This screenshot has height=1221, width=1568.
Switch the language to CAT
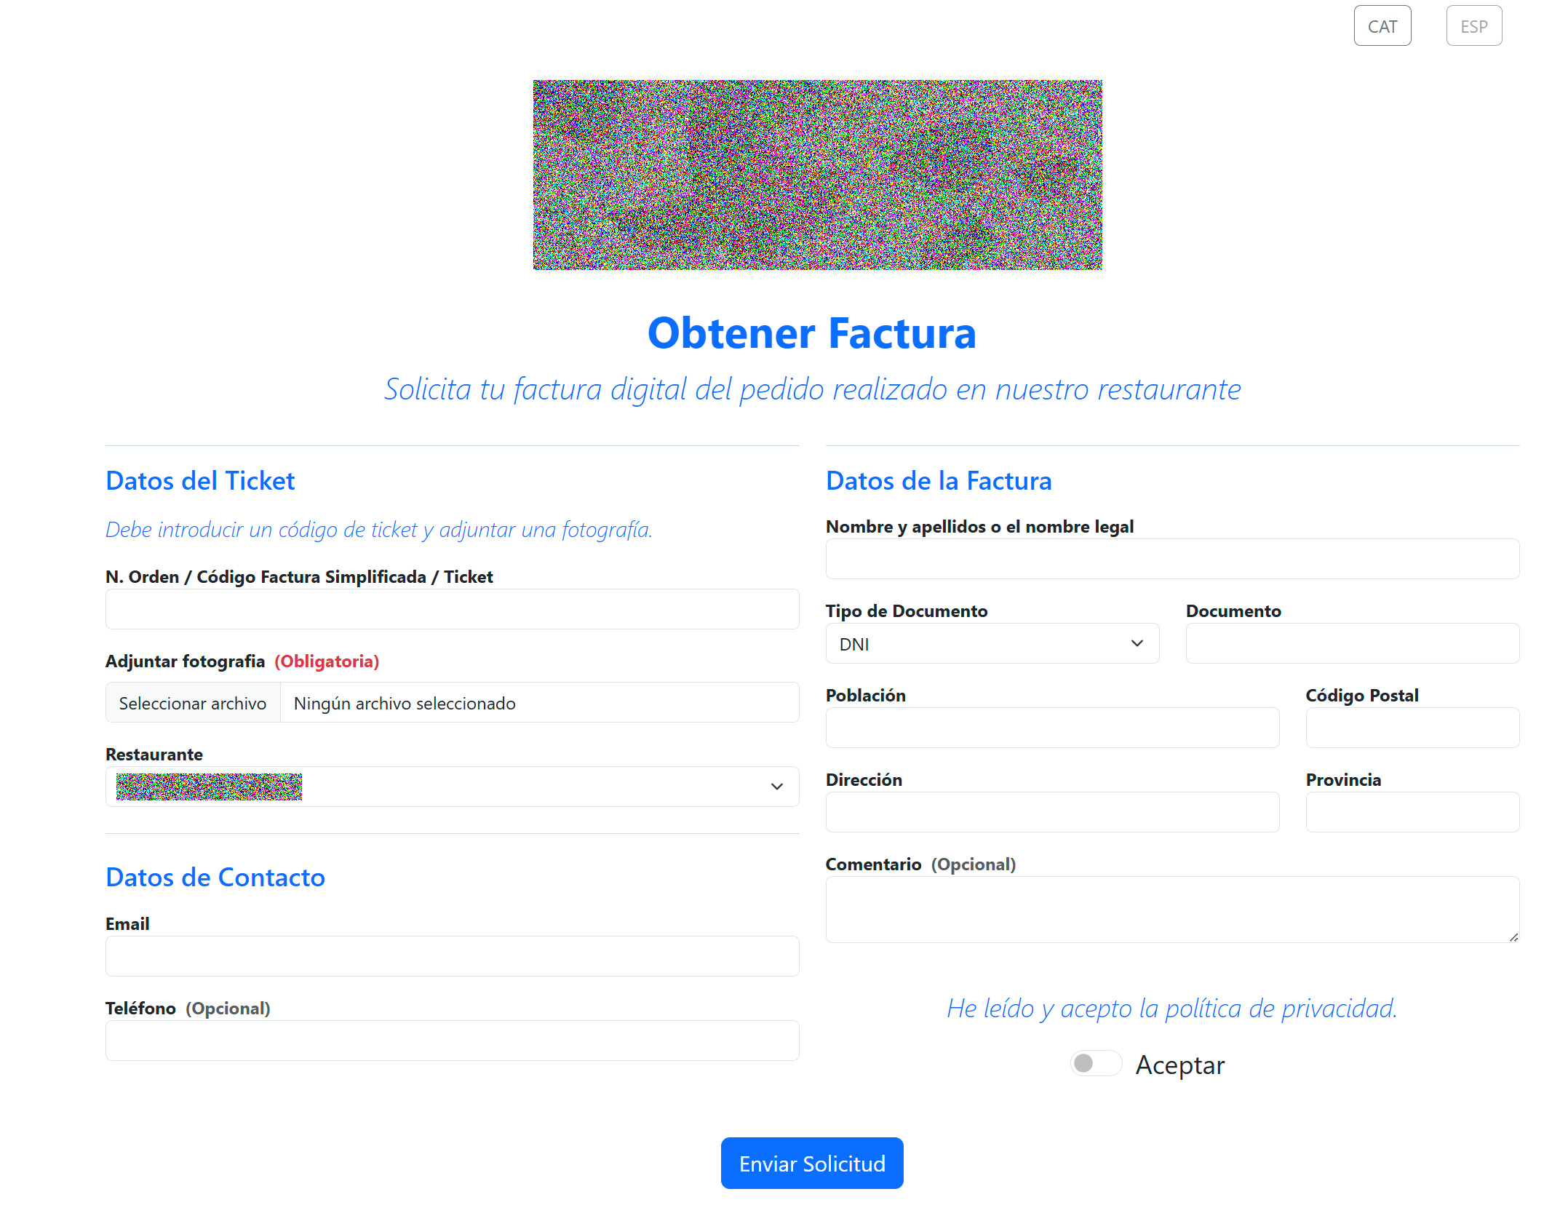(1381, 25)
